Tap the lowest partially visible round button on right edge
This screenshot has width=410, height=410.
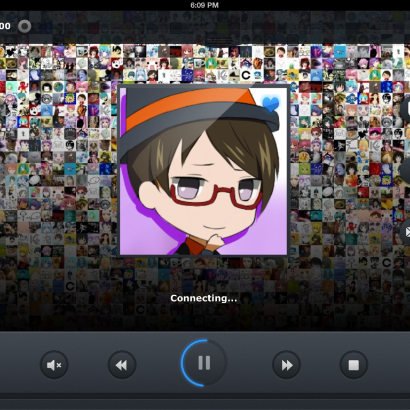(406, 232)
